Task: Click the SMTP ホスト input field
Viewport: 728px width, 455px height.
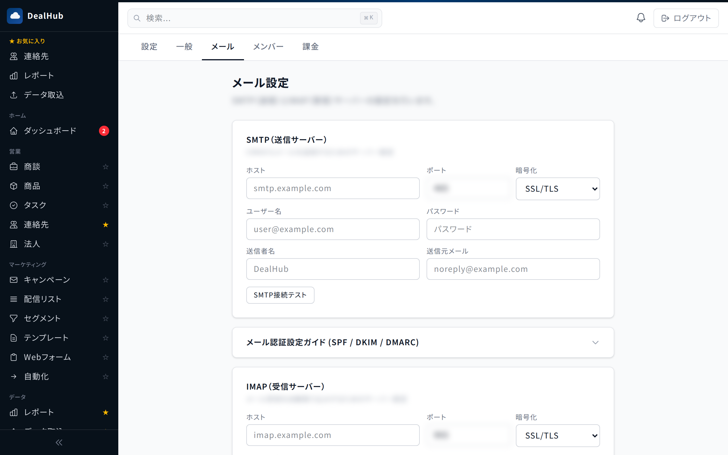Action: [332, 188]
